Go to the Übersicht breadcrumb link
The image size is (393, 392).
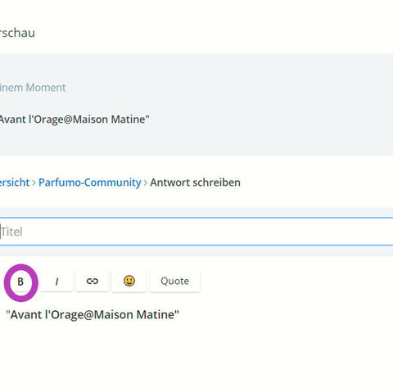click(15, 182)
